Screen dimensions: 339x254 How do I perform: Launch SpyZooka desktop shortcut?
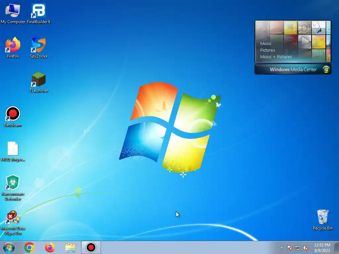(x=38, y=48)
